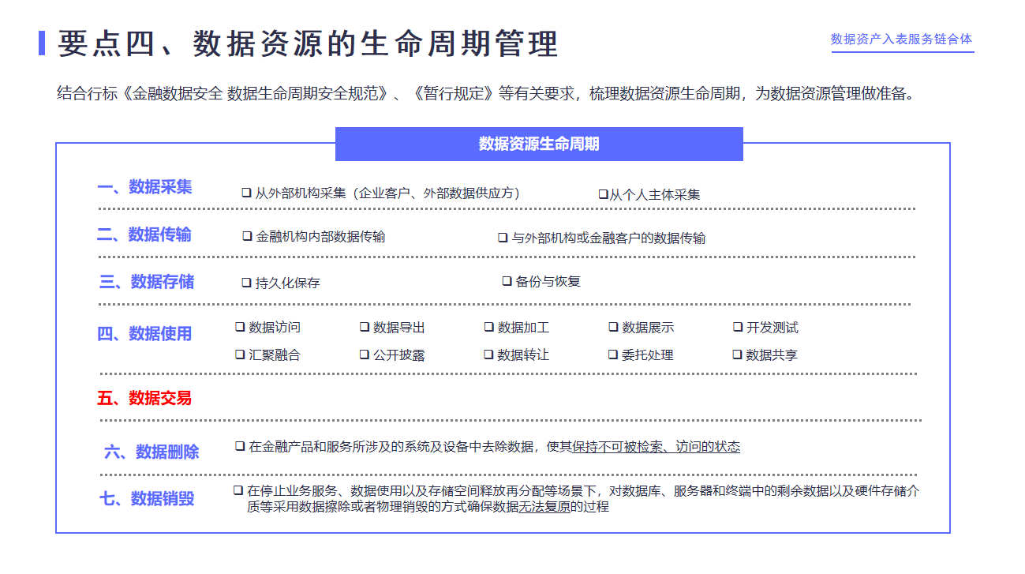Viewport: 1025px width, 574px height.
Task: Open the 数据资产入表服务链合体 link
Action: 902,39
